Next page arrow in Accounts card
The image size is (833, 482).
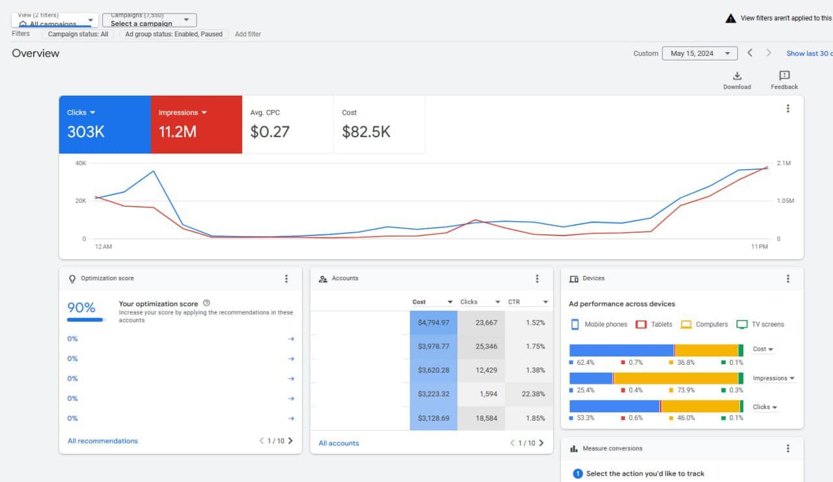coord(541,443)
